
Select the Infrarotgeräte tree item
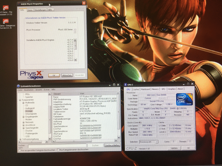click(x=31, y=114)
